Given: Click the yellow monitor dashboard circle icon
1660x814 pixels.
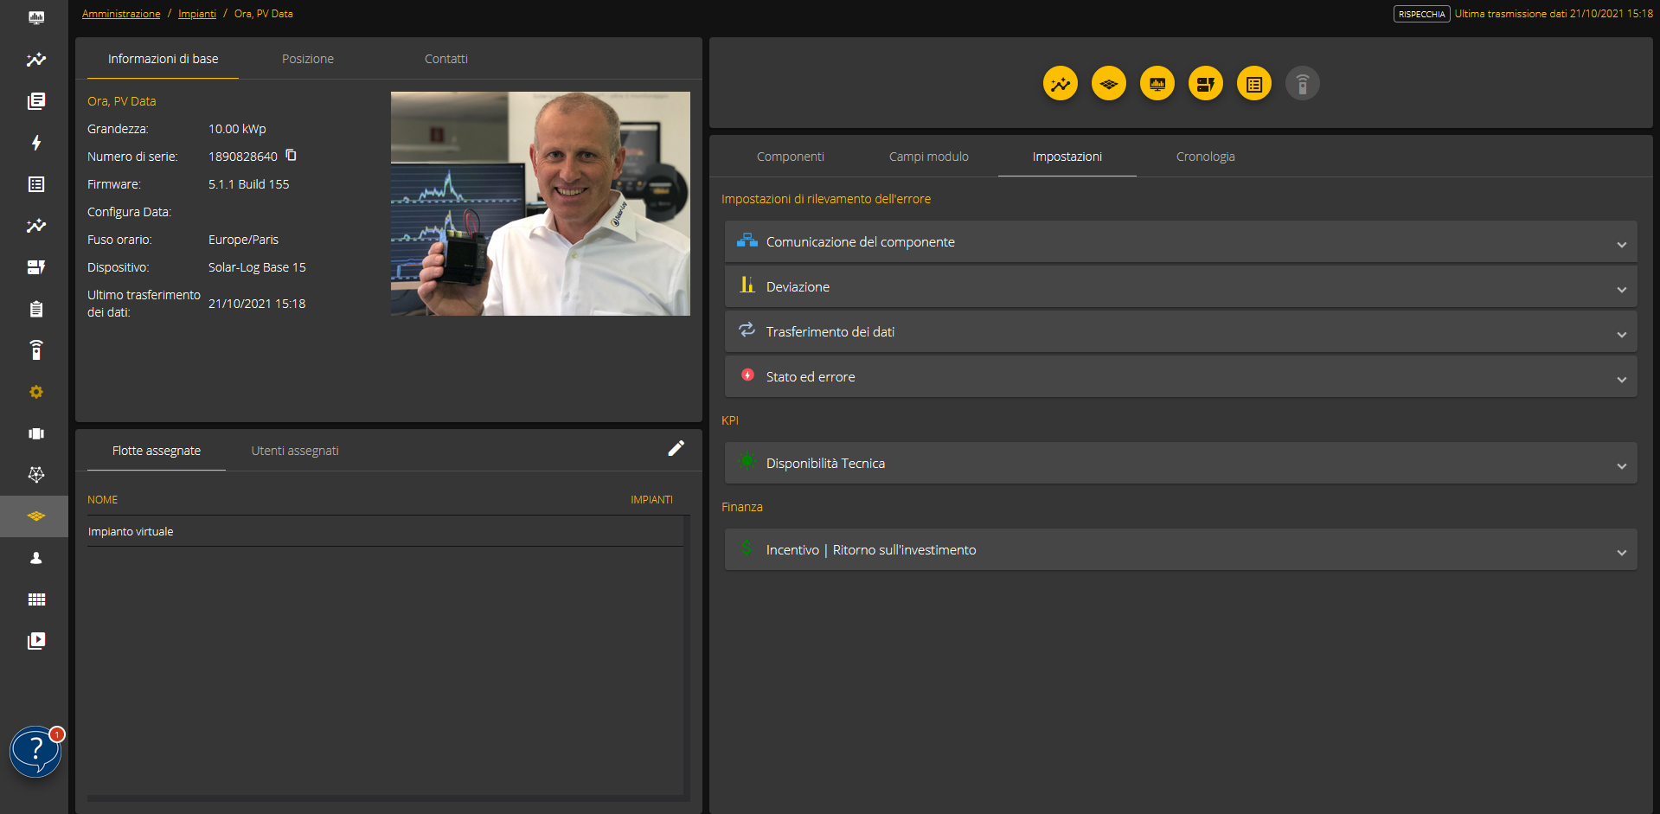Looking at the screenshot, I should (1157, 84).
